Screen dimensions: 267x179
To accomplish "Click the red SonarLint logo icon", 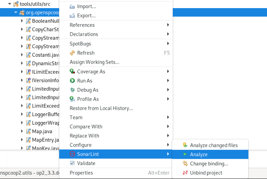I will coord(72,154).
